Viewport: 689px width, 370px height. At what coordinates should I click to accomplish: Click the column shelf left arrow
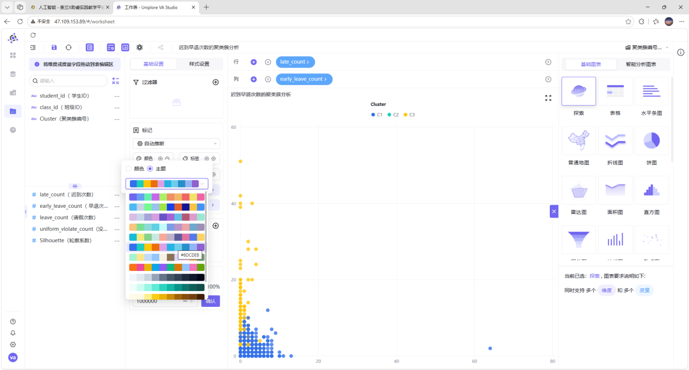[x=268, y=79]
